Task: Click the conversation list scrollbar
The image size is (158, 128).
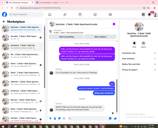Action: click(45, 57)
